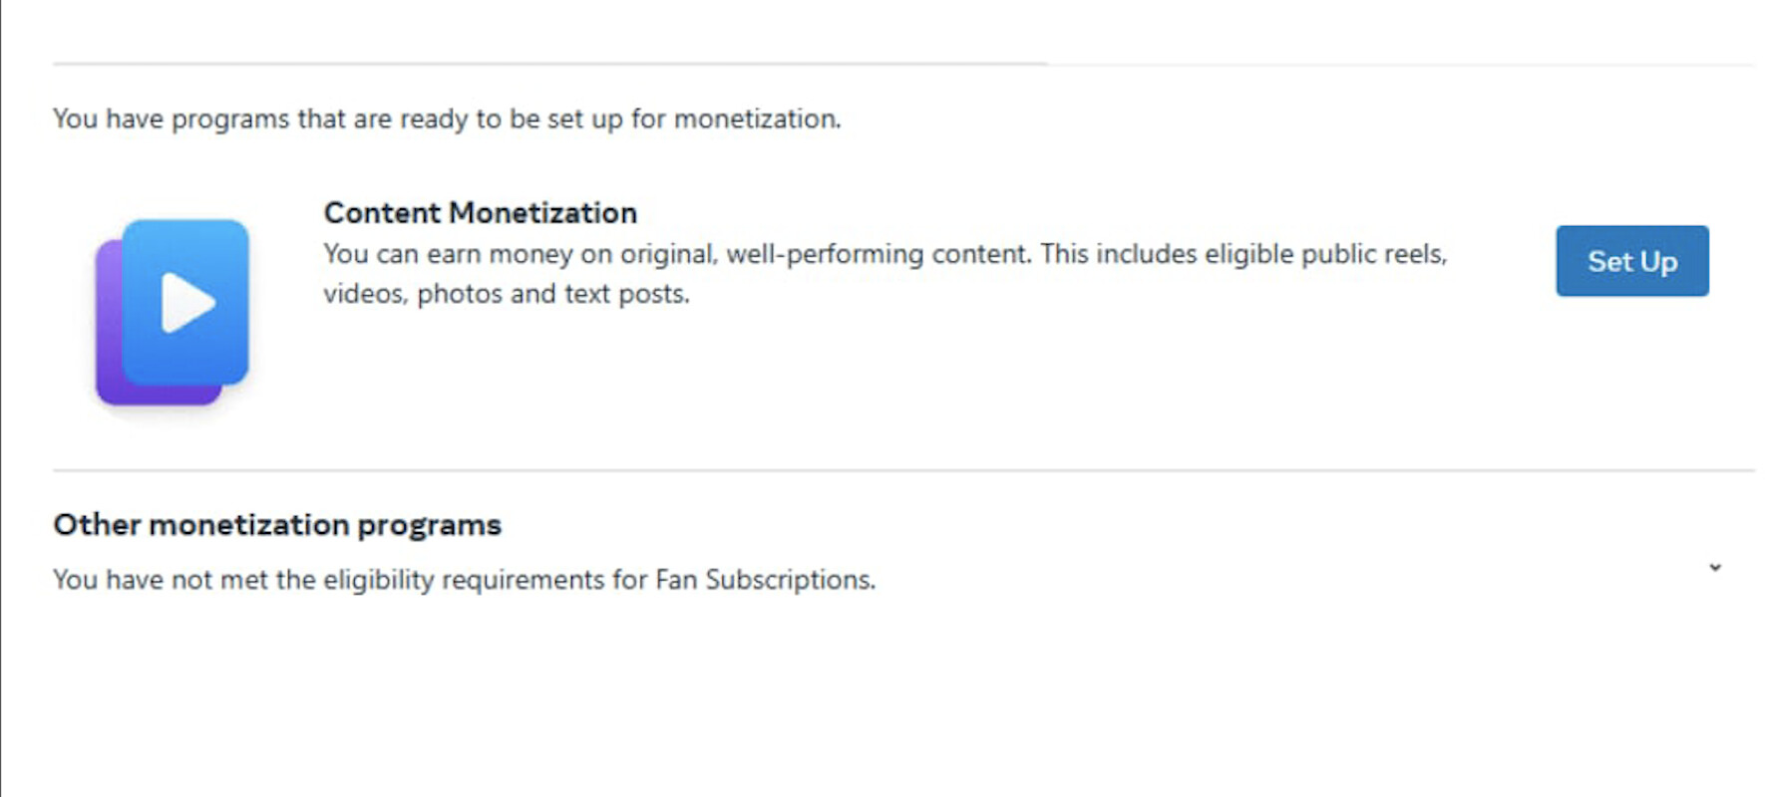Click the word 'monetization' in the top notice
This screenshot has width=1765, height=797.
click(x=755, y=120)
